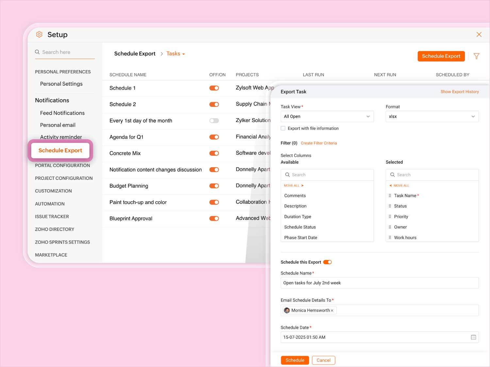
Task: Expand PORTAL CONFIGURATION section
Action: click(62, 165)
